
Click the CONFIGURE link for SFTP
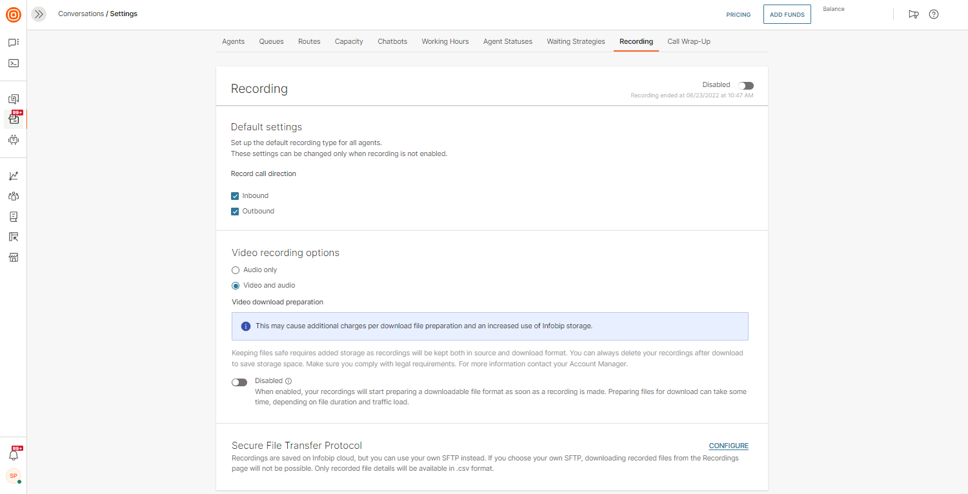(x=729, y=446)
